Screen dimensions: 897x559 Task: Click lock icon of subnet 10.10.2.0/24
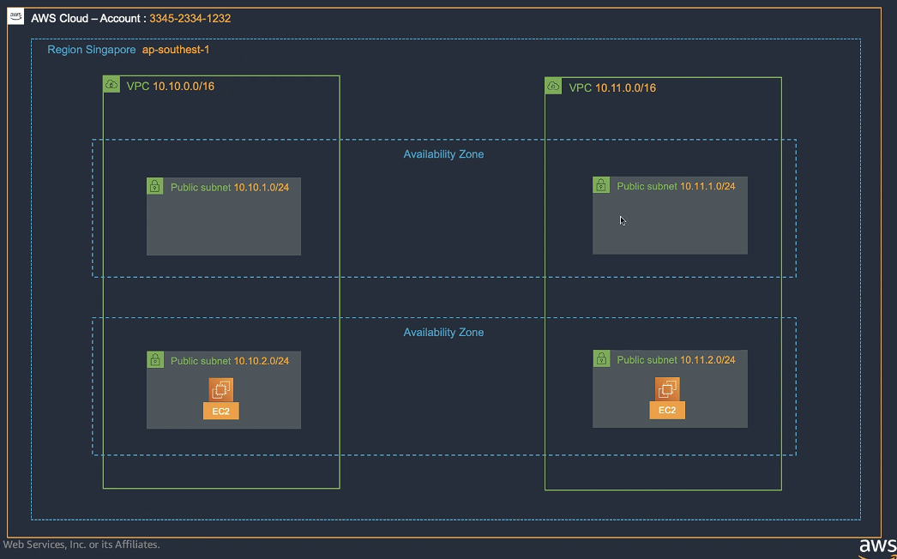(x=155, y=360)
